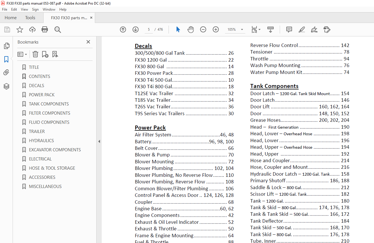374x243 pixels.
Task: Open bookmark options menu dropdown
Action: 22,54
